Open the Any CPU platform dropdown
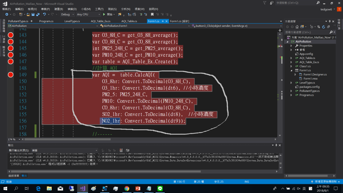 click(88, 14)
